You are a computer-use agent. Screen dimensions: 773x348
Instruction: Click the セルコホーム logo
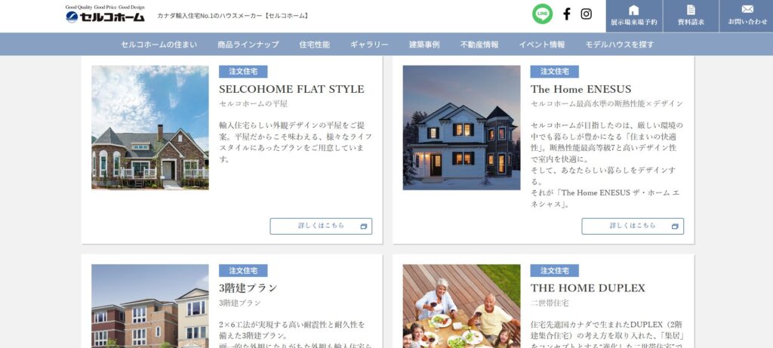click(105, 14)
